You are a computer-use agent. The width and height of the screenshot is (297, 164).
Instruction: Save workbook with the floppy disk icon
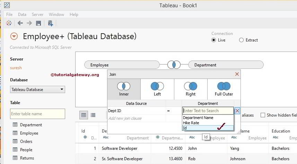click(38, 23)
